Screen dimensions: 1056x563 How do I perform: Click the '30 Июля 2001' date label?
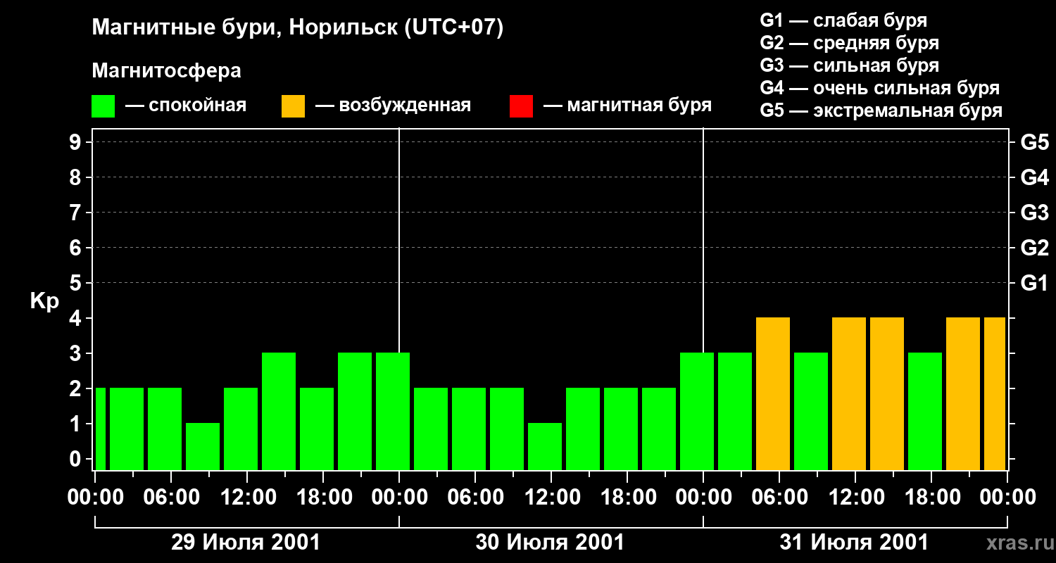pos(550,543)
